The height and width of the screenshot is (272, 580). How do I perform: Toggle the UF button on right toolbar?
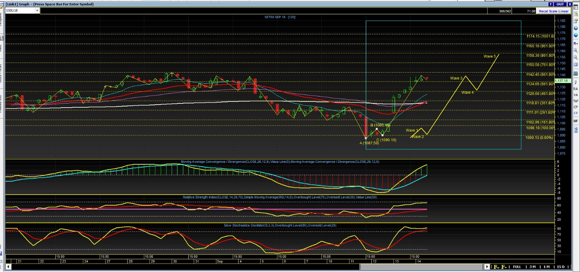[x=575, y=121]
